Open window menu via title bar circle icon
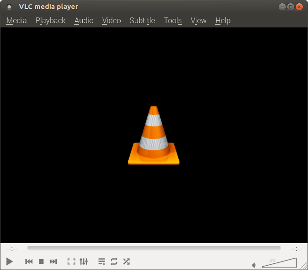This screenshot has width=308, height=270. coord(9,7)
